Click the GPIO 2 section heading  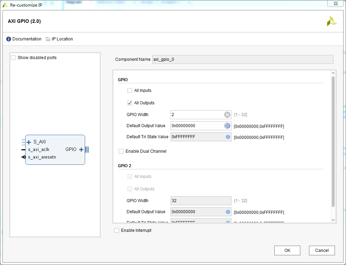coord(125,165)
